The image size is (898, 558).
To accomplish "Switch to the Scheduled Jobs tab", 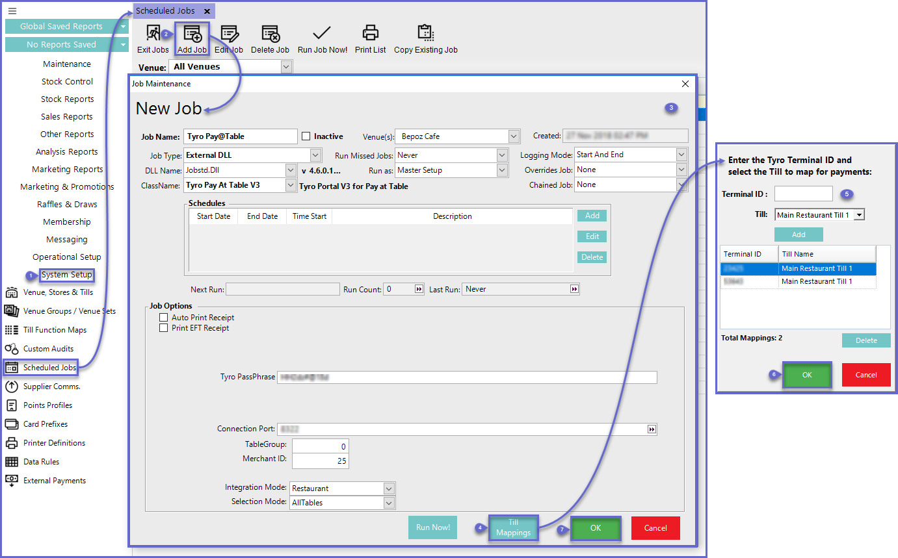I will tap(165, 11).
